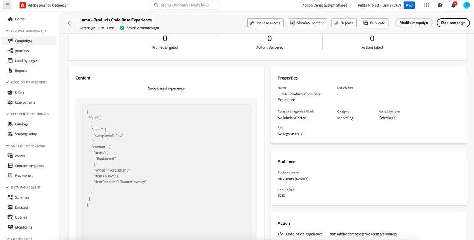Click the Queries icon in sidebar
This screenshot has width=474, height=240.
pyautogui.click(x=10, y=217)
